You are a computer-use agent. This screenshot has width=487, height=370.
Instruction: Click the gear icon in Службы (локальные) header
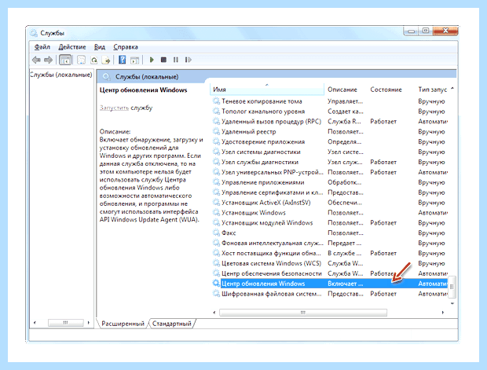(107, 76)
